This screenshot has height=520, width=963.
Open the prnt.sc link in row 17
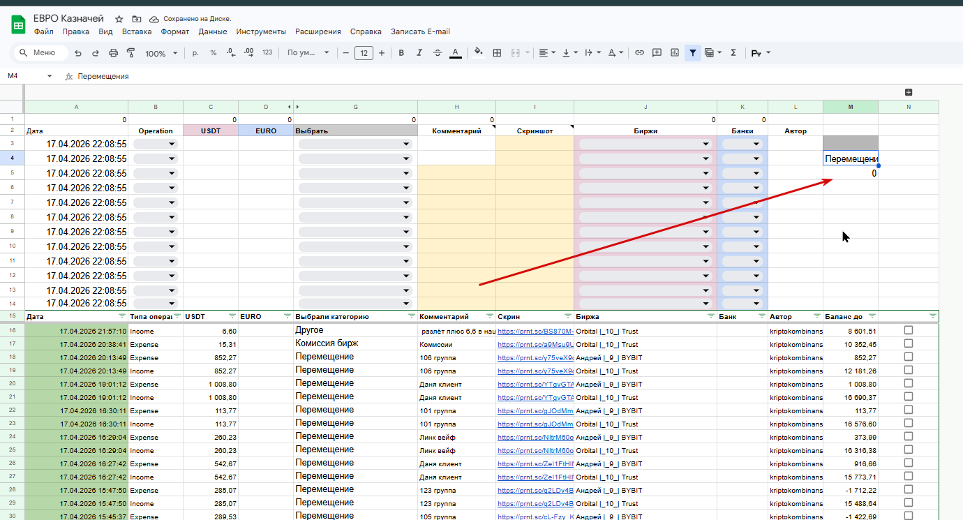(x=535, y=344)
